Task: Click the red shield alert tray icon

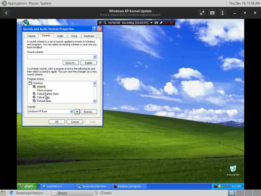Action: tap(228, 186)
